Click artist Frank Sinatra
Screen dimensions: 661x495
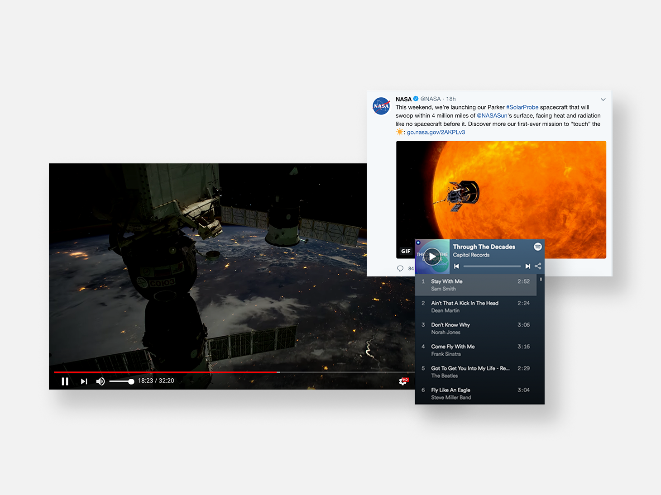point(445,354)
